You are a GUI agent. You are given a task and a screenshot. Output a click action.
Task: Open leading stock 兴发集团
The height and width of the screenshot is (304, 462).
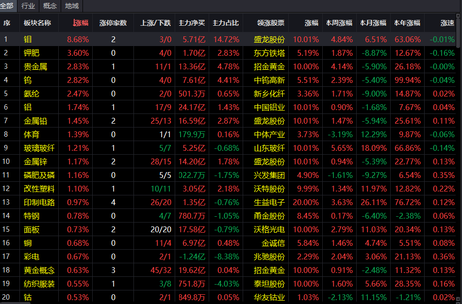pyautogui.click(x=269, y=175)
